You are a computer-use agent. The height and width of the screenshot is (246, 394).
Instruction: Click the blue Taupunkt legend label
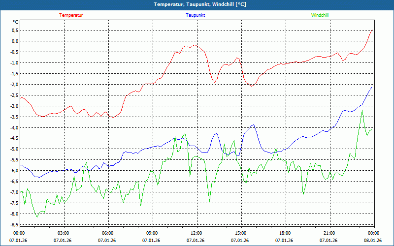coord(195,15)
